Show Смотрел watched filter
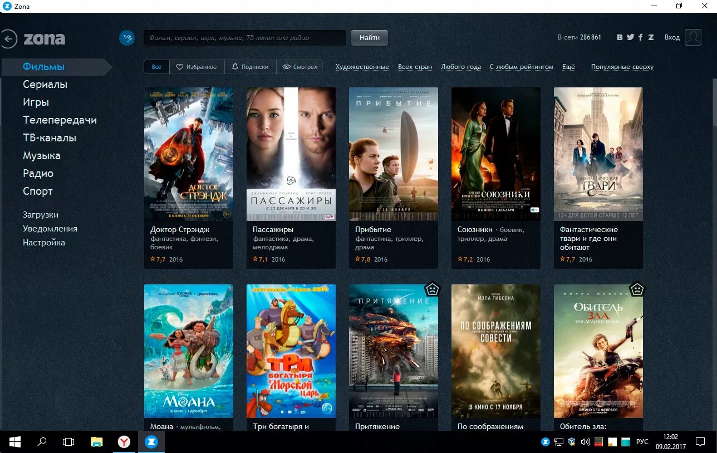This screenshot has height=453, width=717. [299, 67]
